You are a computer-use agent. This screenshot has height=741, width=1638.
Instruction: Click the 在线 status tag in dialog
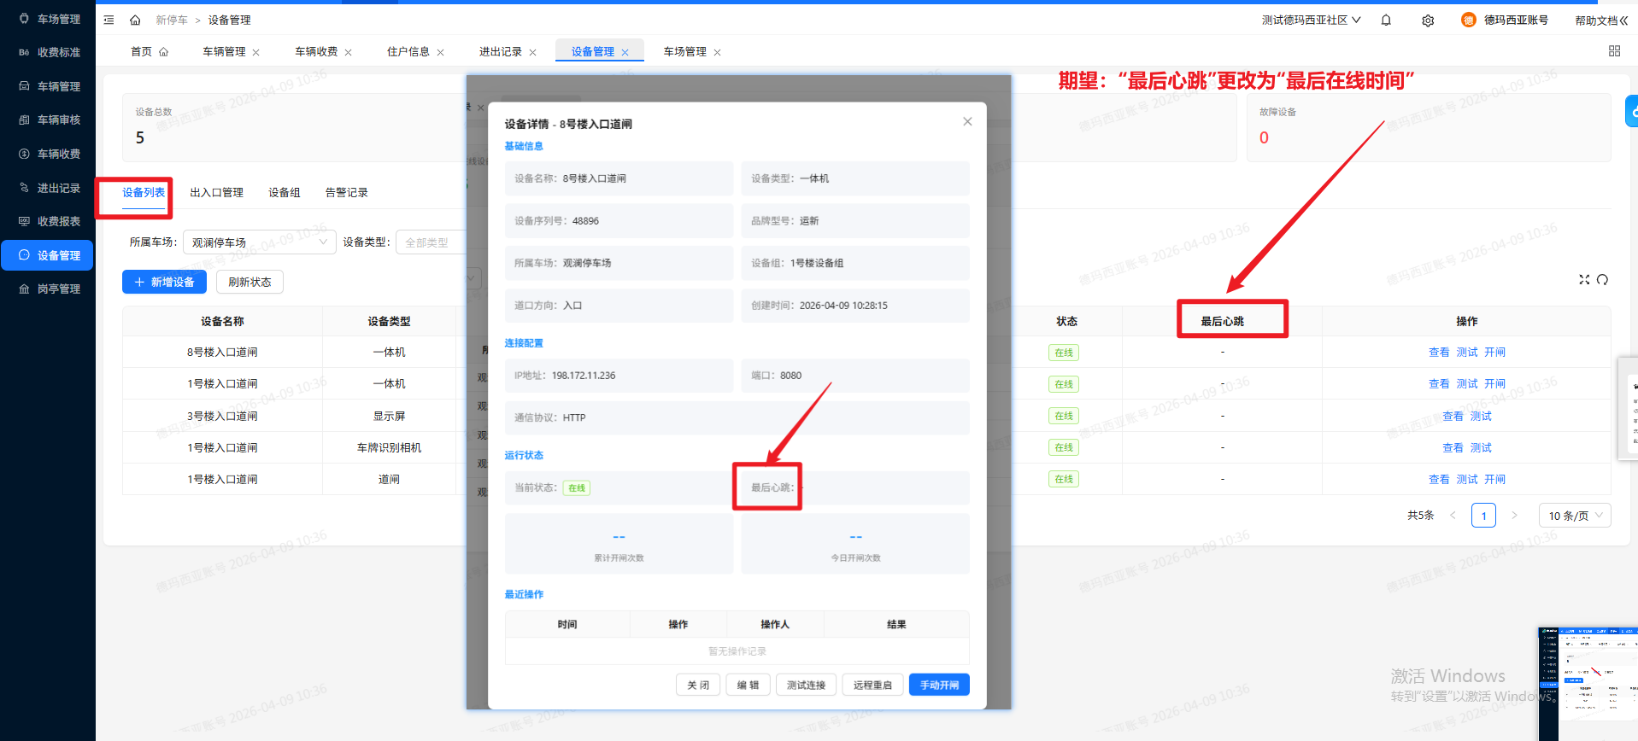[x=577, y=488]
